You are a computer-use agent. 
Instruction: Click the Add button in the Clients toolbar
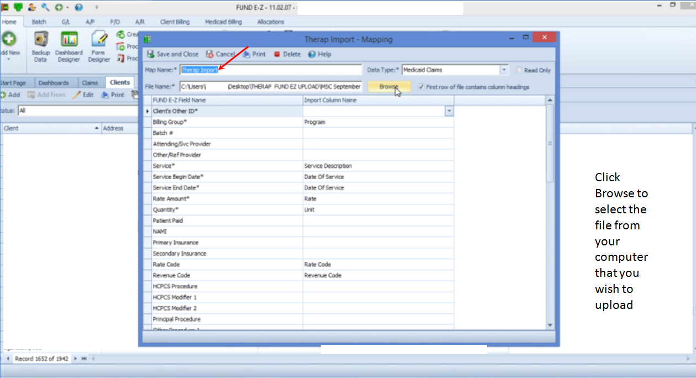(x=11, y=95)
